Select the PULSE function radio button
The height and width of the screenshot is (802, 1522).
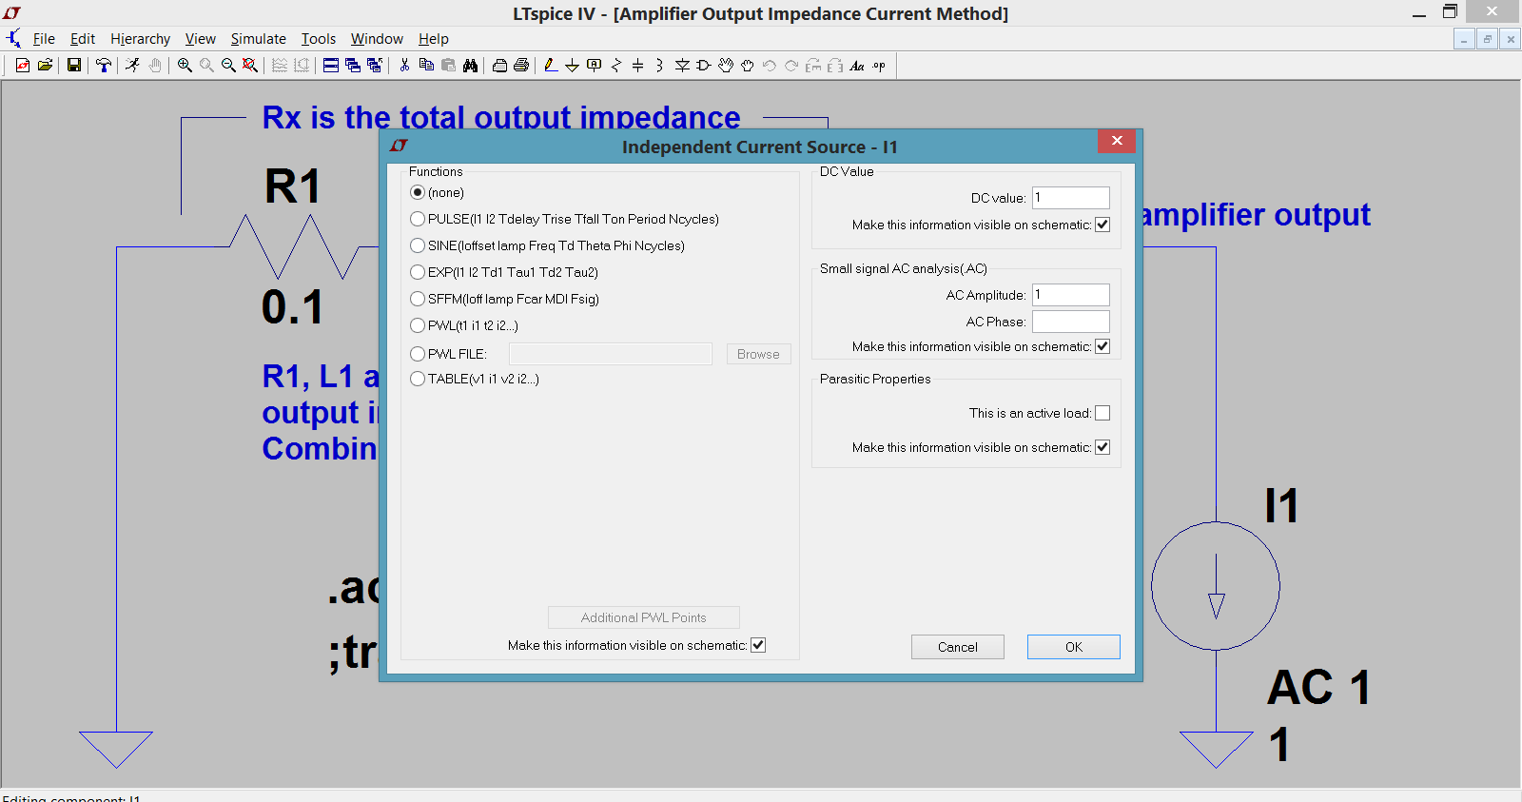(418, 219)
